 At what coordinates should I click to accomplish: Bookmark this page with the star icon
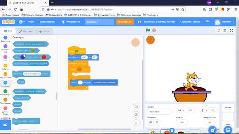[x=183, y=9]
